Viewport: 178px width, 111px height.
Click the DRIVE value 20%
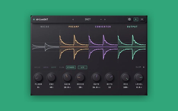click(x=80, y=87)
